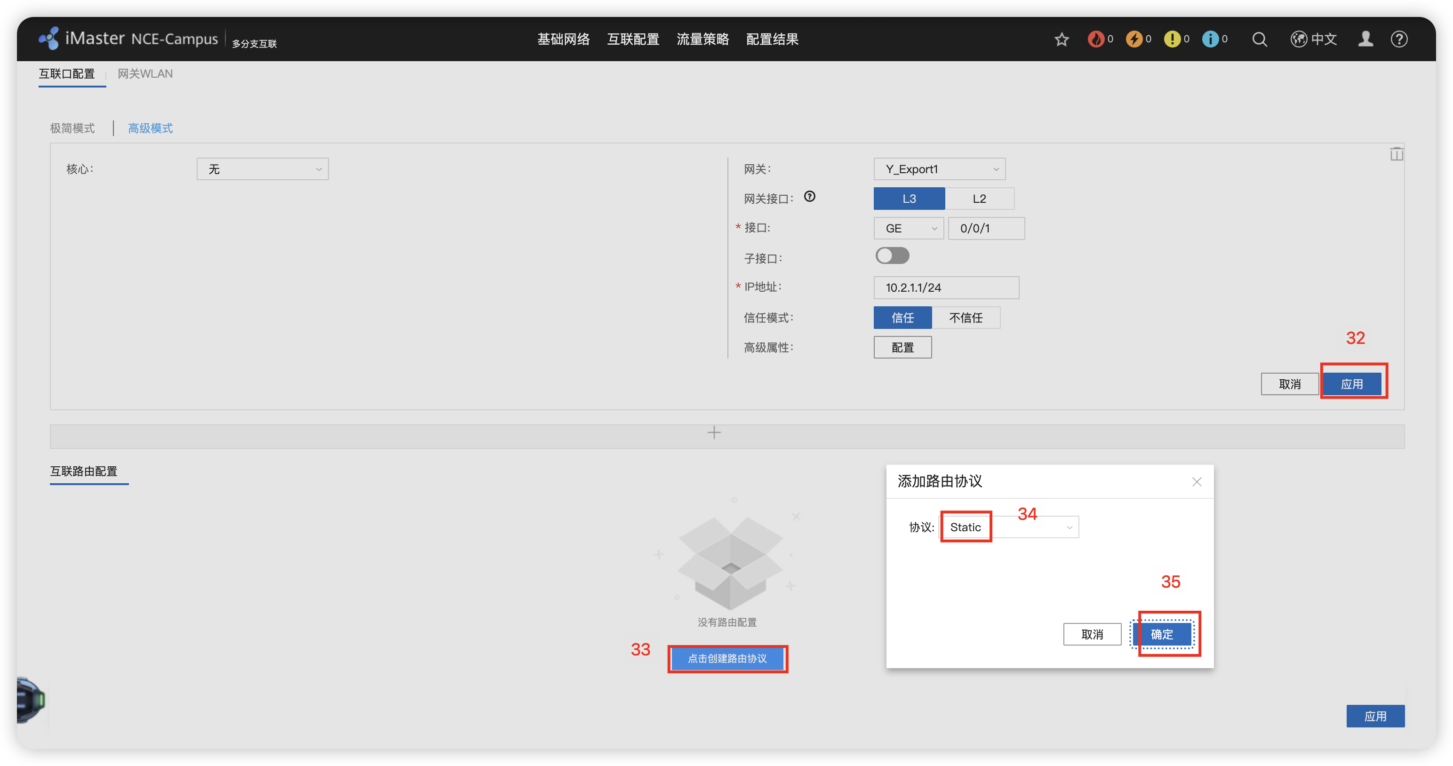Open critical alarms flame icon
The image size is (1453, 766).
click(x=1095, y=39)
